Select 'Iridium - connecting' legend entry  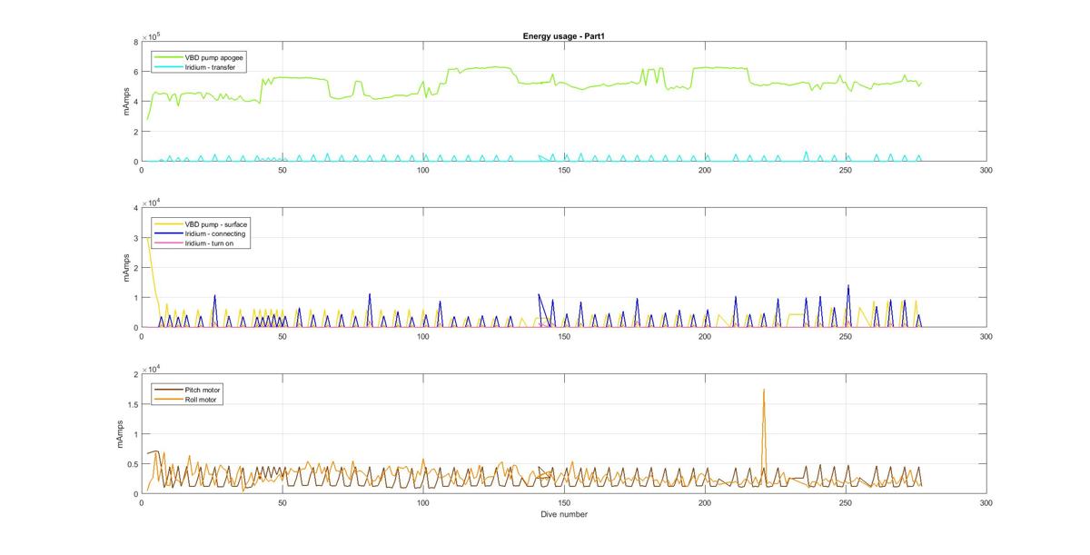214,233
